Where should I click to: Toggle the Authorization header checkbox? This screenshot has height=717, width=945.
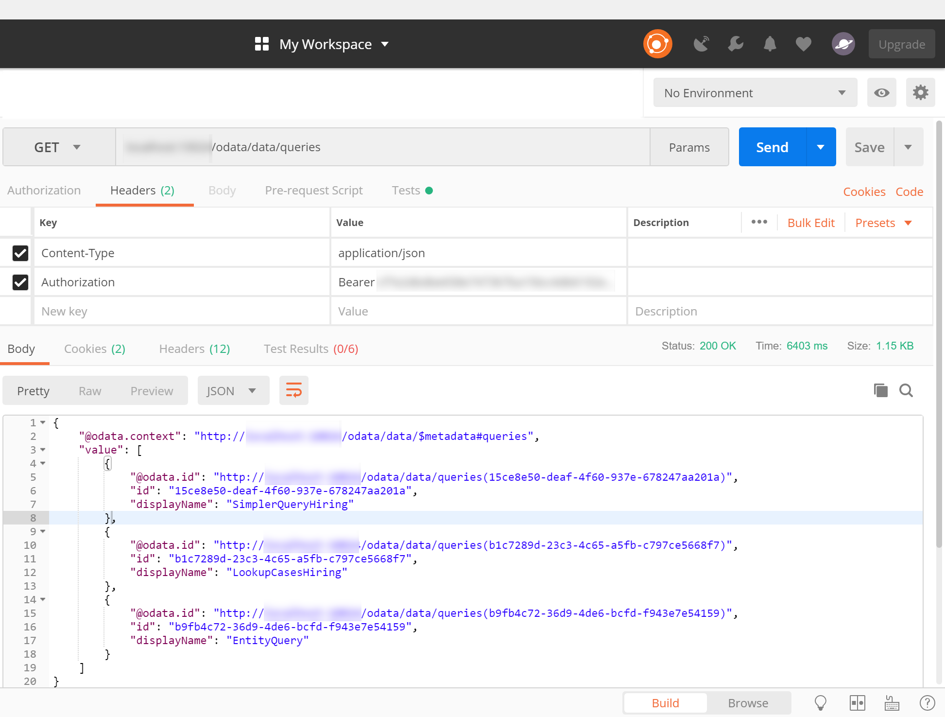point(20,281)
